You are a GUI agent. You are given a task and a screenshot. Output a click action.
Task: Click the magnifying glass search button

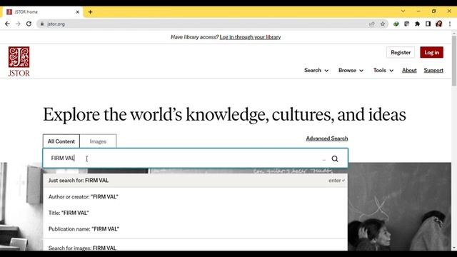point(335,158)
